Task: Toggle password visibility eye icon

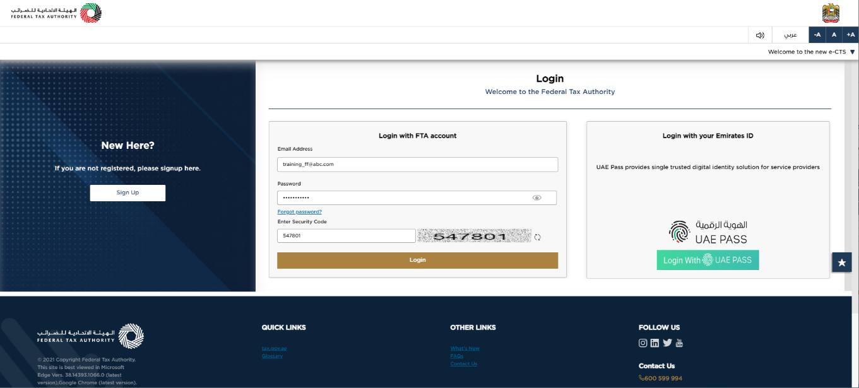Action: (537, 197)
